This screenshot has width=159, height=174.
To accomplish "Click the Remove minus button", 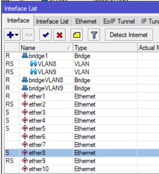I will pos(28,35).
